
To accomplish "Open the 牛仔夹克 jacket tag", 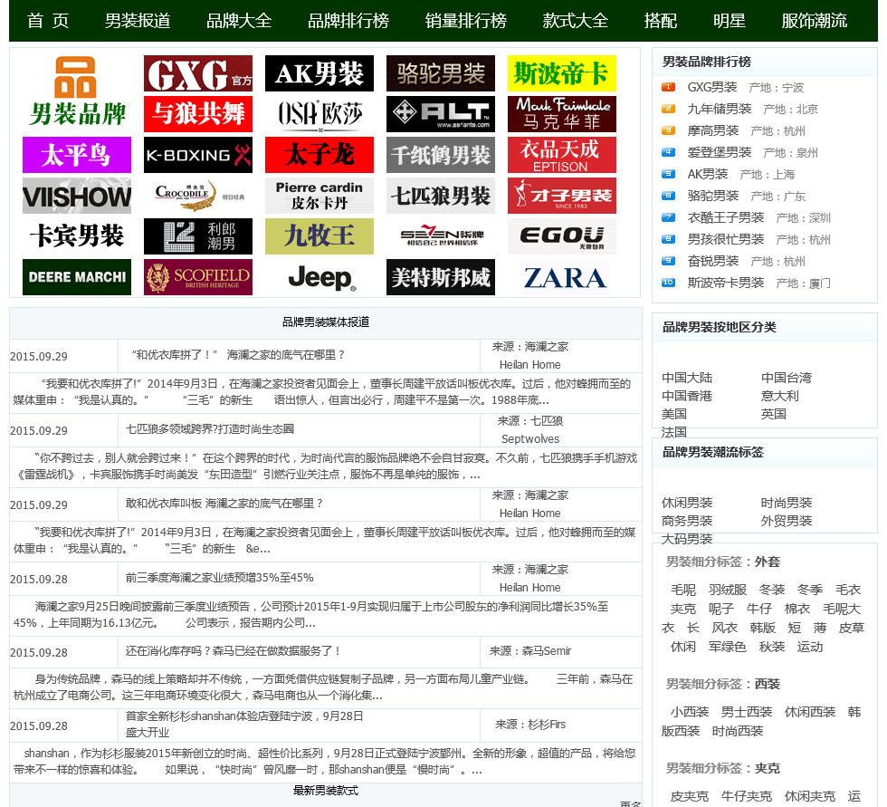I will tap(746, 796).
